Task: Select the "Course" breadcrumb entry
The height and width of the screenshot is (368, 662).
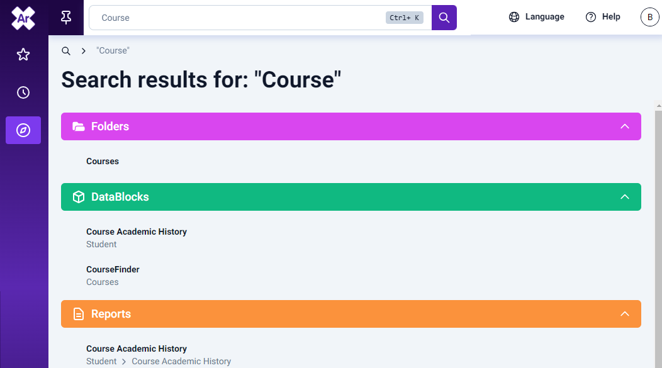Action: click(113, 51)
